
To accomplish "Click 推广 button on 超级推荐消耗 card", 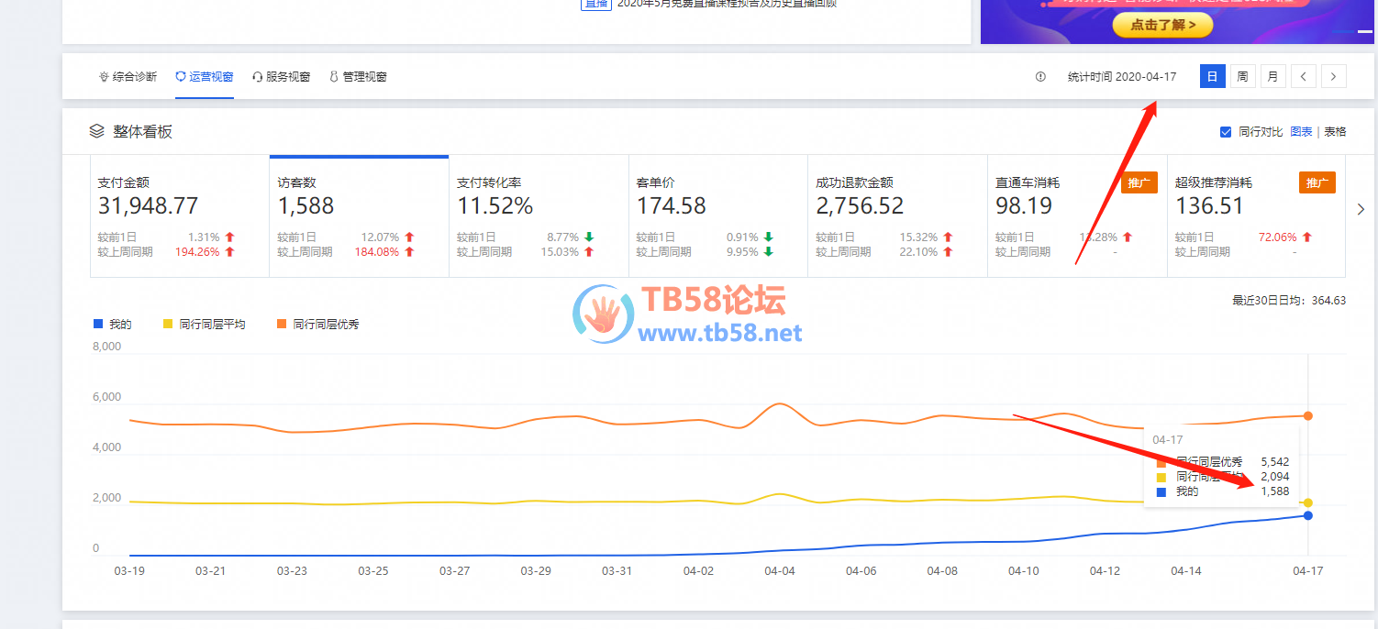I will [x=1317, y=183].
